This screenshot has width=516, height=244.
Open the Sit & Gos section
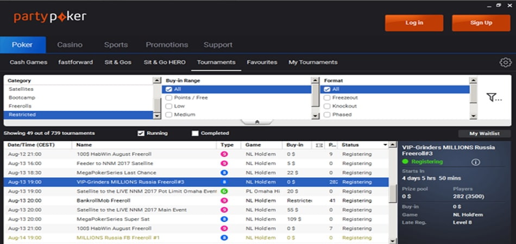(x=118, y=62)
